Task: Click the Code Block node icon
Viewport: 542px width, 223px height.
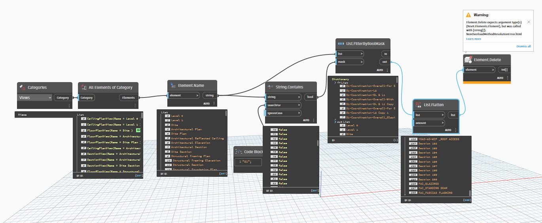Action: coord(239,152)
